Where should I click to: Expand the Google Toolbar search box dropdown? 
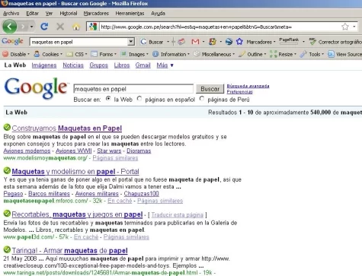[131, 42]
